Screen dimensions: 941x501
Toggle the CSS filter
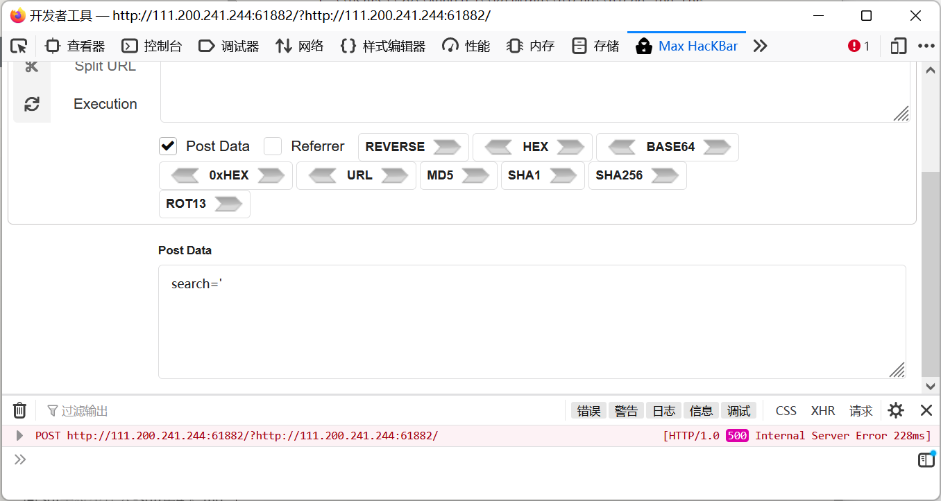tap(786, 411)
